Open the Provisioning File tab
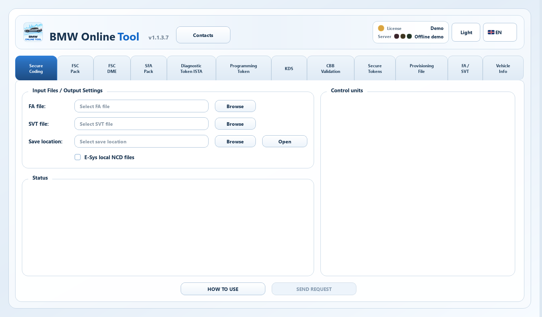This screenshot has height=317, width=542. pos(422,68)
